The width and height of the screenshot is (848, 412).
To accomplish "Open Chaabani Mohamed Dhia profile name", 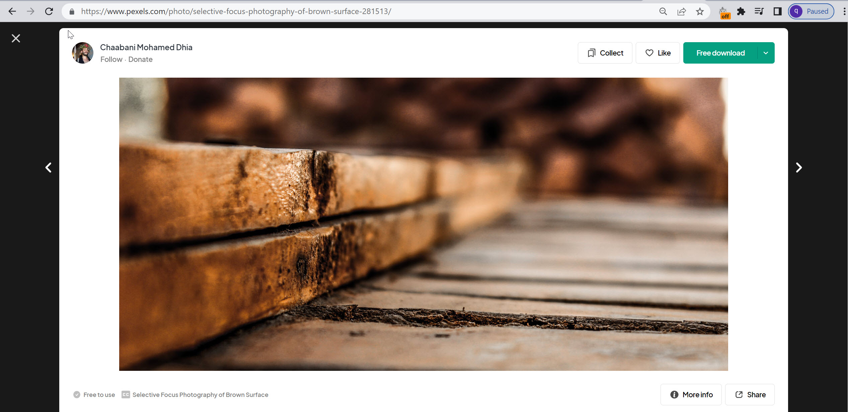I will [x=146, y=47].
